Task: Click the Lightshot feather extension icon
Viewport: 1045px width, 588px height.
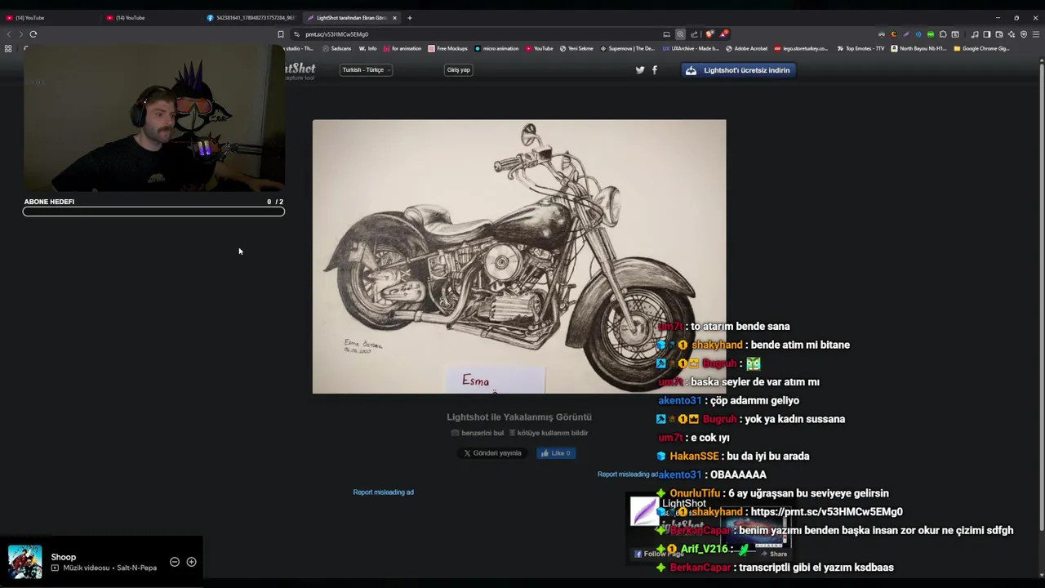Action: click(906, 34)
